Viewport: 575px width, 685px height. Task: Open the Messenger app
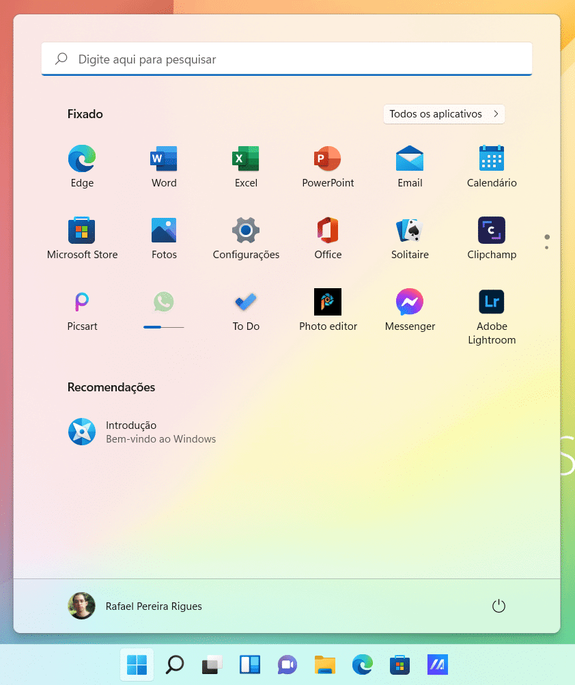point(410,309)
